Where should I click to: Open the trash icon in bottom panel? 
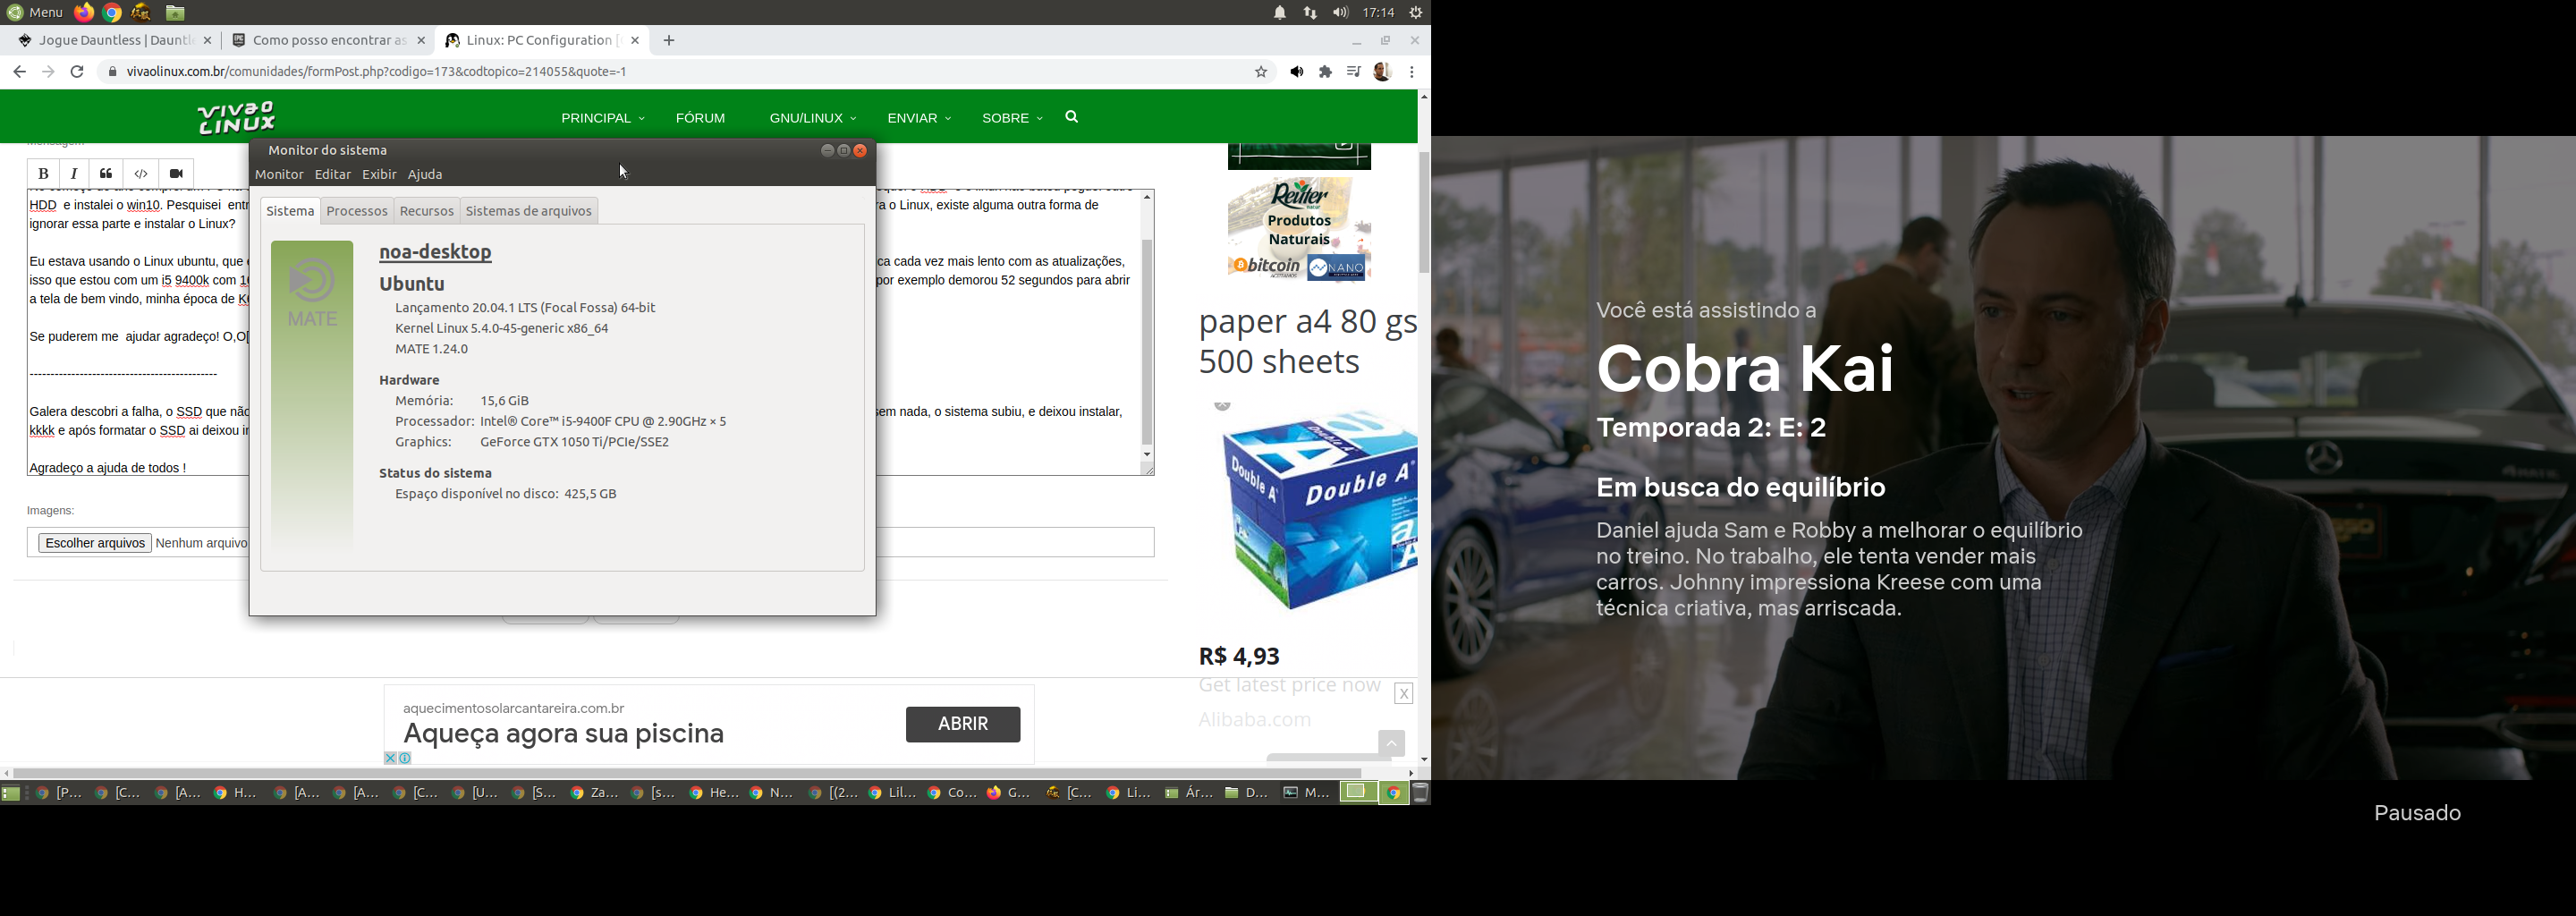[1420, 794]
